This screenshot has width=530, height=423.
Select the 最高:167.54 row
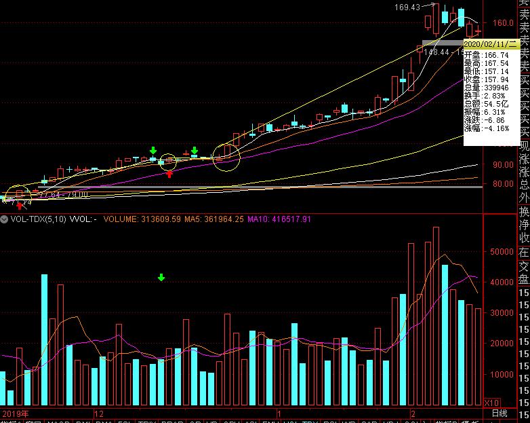click(x=487, y=63)
